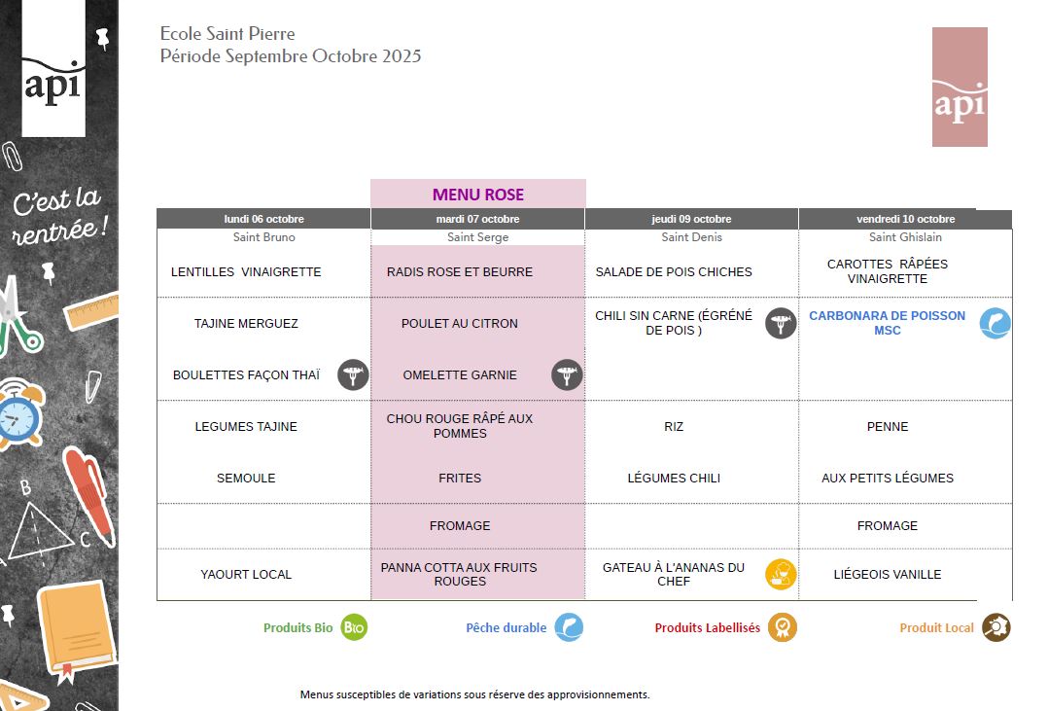Viewport: 1048px width, 711px height.
Task: Click the CARBONARA DE POISSON MSC blue text
Action: pos(887,323)
